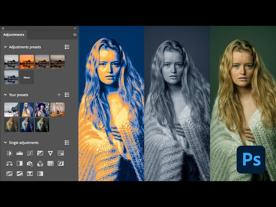The height and width of the screenshot is (207, 276).
Task: Select the Adjustments tab
Action: click(14, 34)
